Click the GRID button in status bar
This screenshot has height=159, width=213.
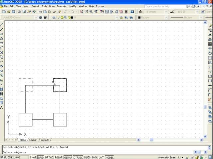[41, 157]
